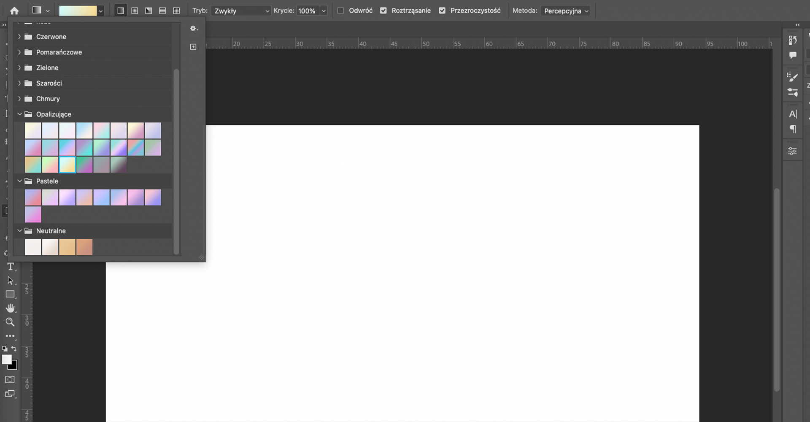Select the Radial gradient style icon

[x=135, y=11]
